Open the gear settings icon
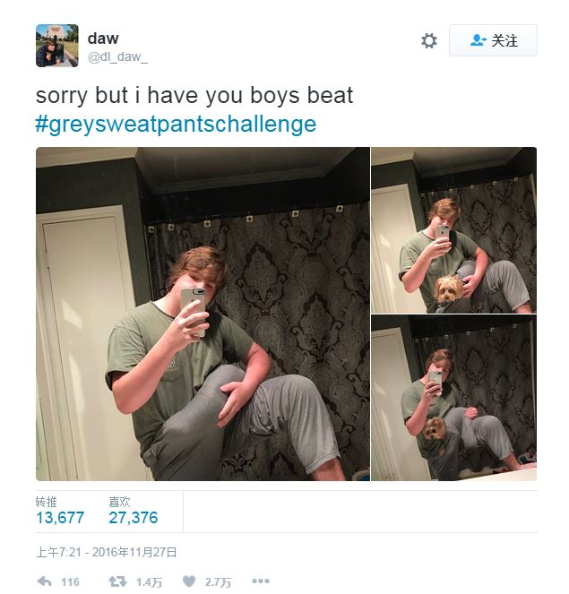The image size is (569, 594). (x=429, y=40)
